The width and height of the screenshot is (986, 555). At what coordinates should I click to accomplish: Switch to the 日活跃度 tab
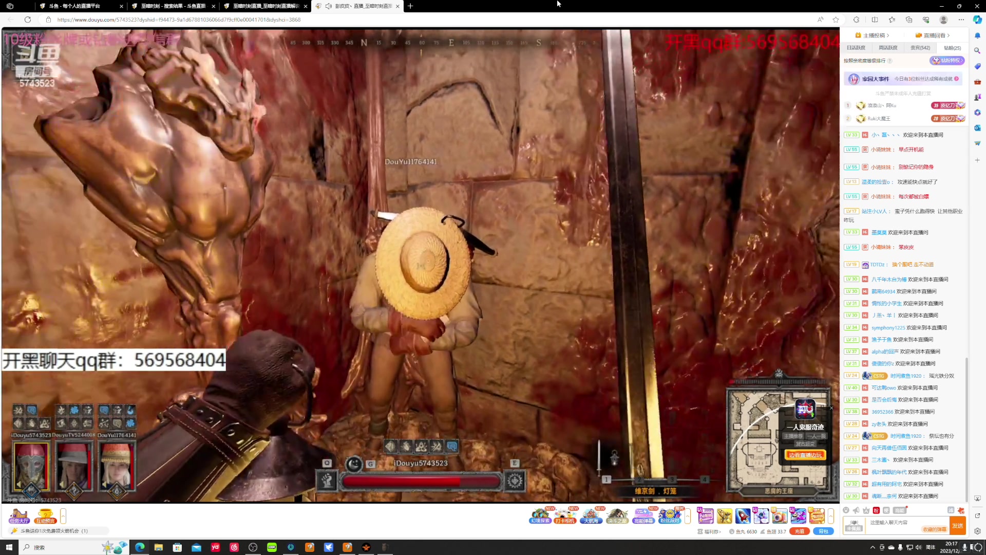point(856,48)
